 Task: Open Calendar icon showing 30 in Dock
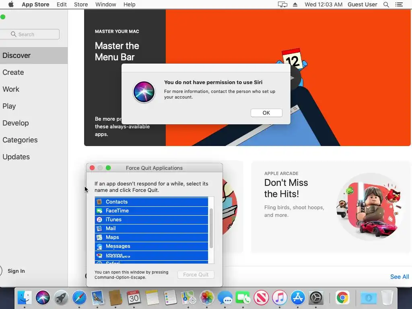click(x=134, y=298)
